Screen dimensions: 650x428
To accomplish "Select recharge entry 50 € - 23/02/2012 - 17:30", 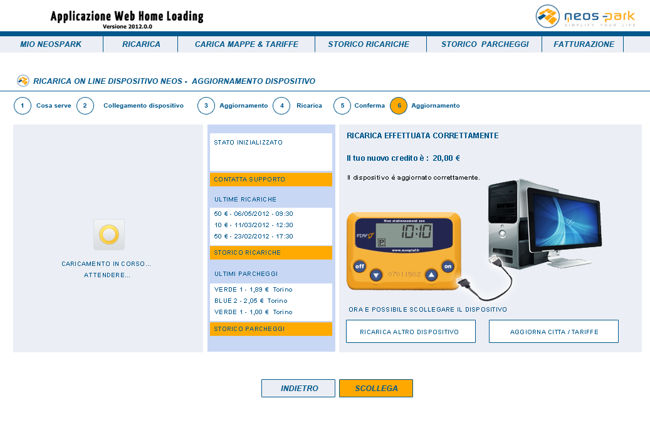I will tap(253, 236).
